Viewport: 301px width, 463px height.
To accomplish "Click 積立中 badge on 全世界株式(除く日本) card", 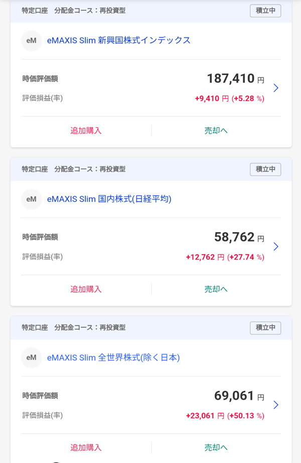I will pyautogui.click(x=265, y=328).
